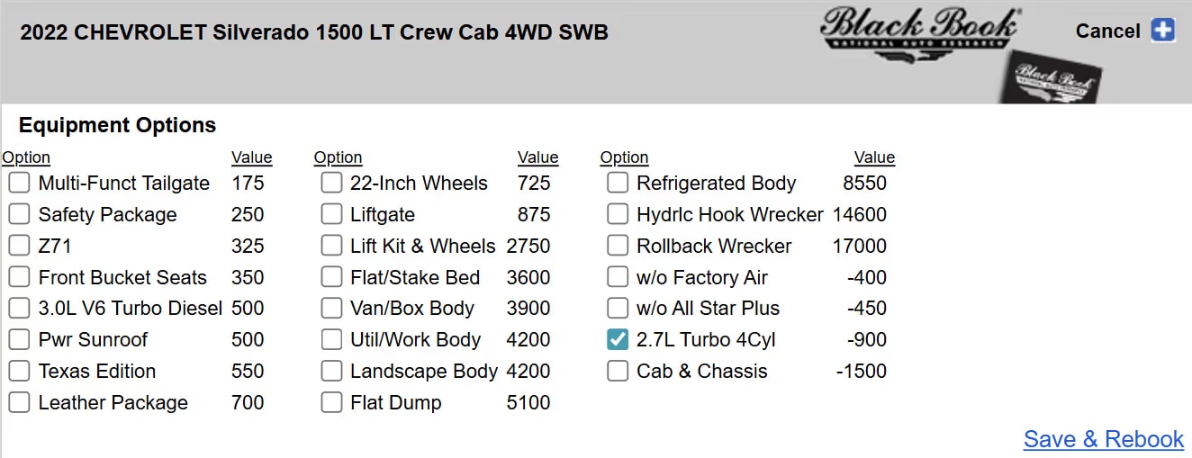Click the blue plus icon beside Cancel
The width and height of the screenshot is (1192, 458).
click(1163, 31)
